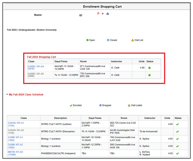Click the Wait Listed legend triangle
This screenshot has height=161, width=193.
[129, 105]
